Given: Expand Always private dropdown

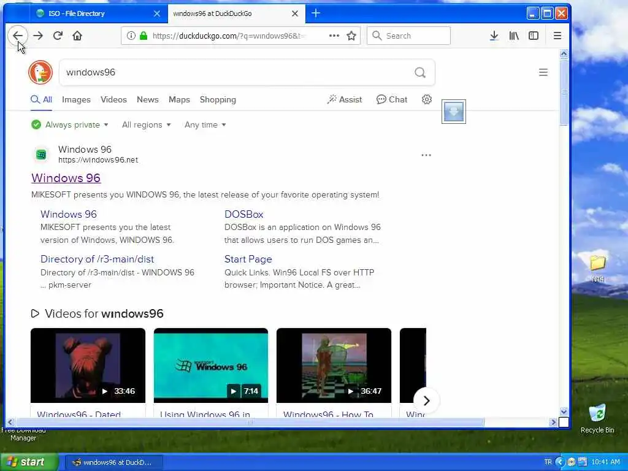Looking at the screenshot, I should pos(70,125).
